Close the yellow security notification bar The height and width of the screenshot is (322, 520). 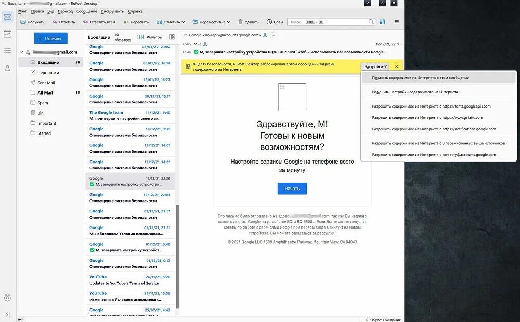(396, 66)
